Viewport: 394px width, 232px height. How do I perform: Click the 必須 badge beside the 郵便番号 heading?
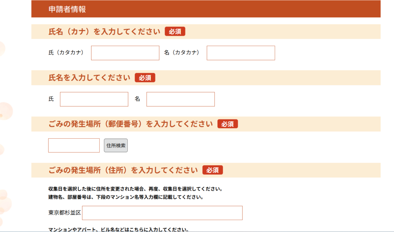tap(227, 124)
